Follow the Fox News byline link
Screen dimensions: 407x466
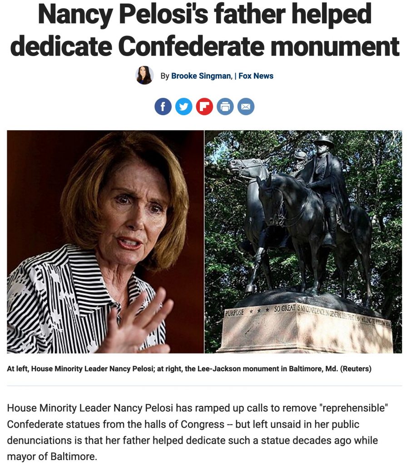[x=256, y=76]
